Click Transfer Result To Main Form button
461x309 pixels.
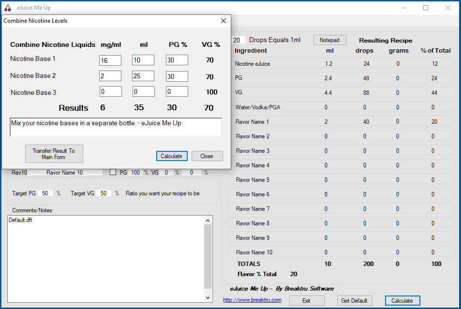click(54, 154)
